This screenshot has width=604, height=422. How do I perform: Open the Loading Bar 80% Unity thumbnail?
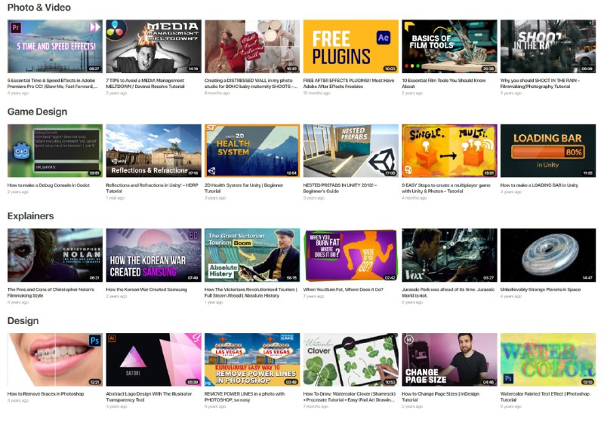point(547,151)
